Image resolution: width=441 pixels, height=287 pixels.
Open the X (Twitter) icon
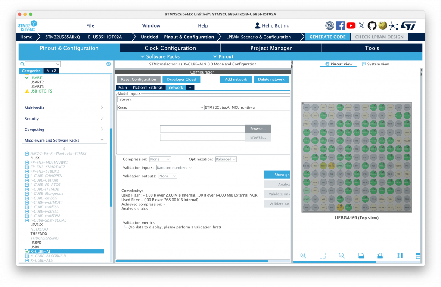[361, 25]
